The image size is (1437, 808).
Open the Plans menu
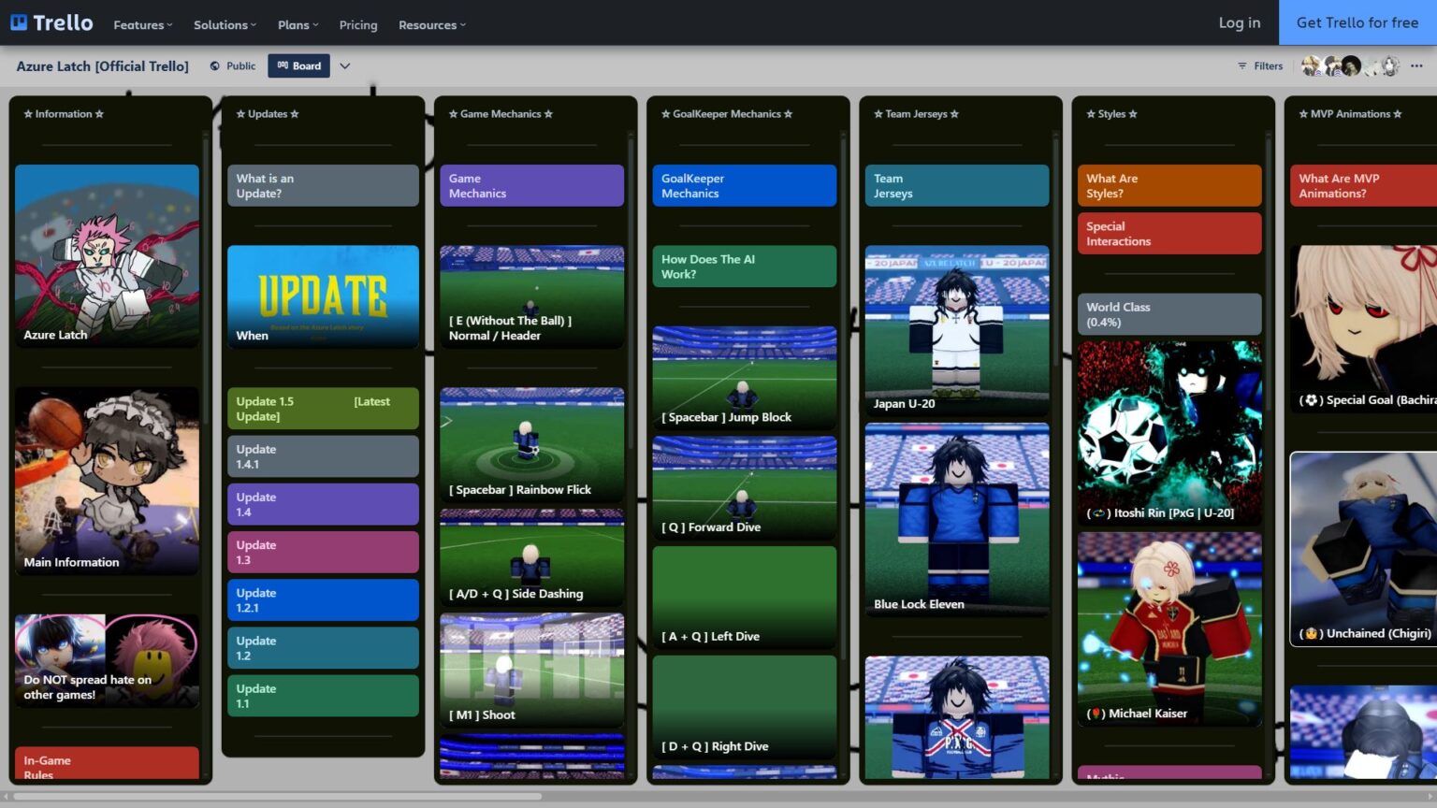[297, 25]
